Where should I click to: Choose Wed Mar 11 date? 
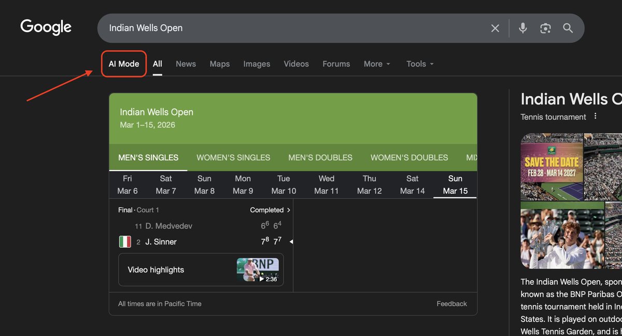(327, 185)
